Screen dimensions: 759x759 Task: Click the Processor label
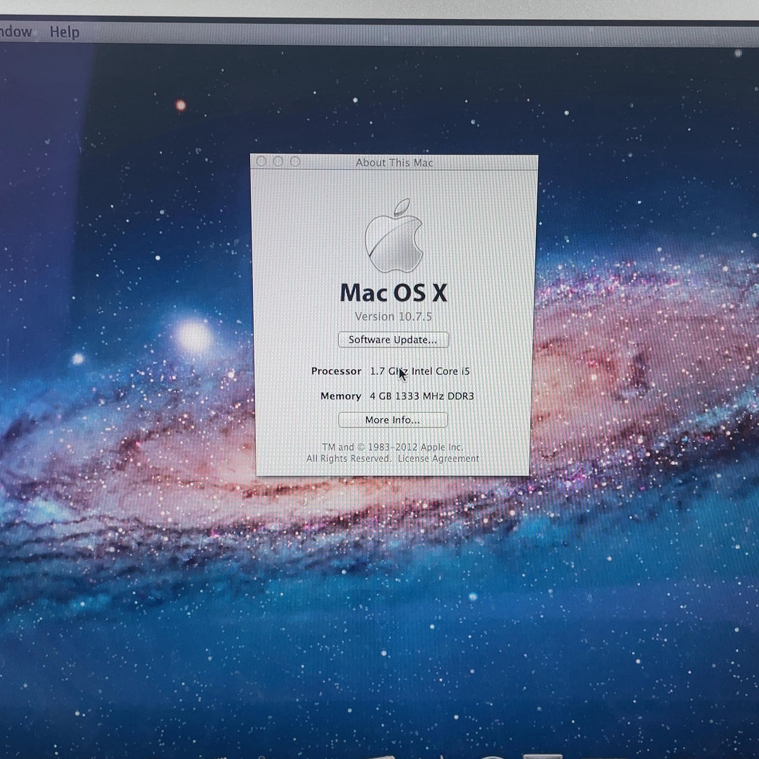pos(336,371)
